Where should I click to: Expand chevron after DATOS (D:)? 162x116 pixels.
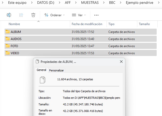click(x=60, y=3)
